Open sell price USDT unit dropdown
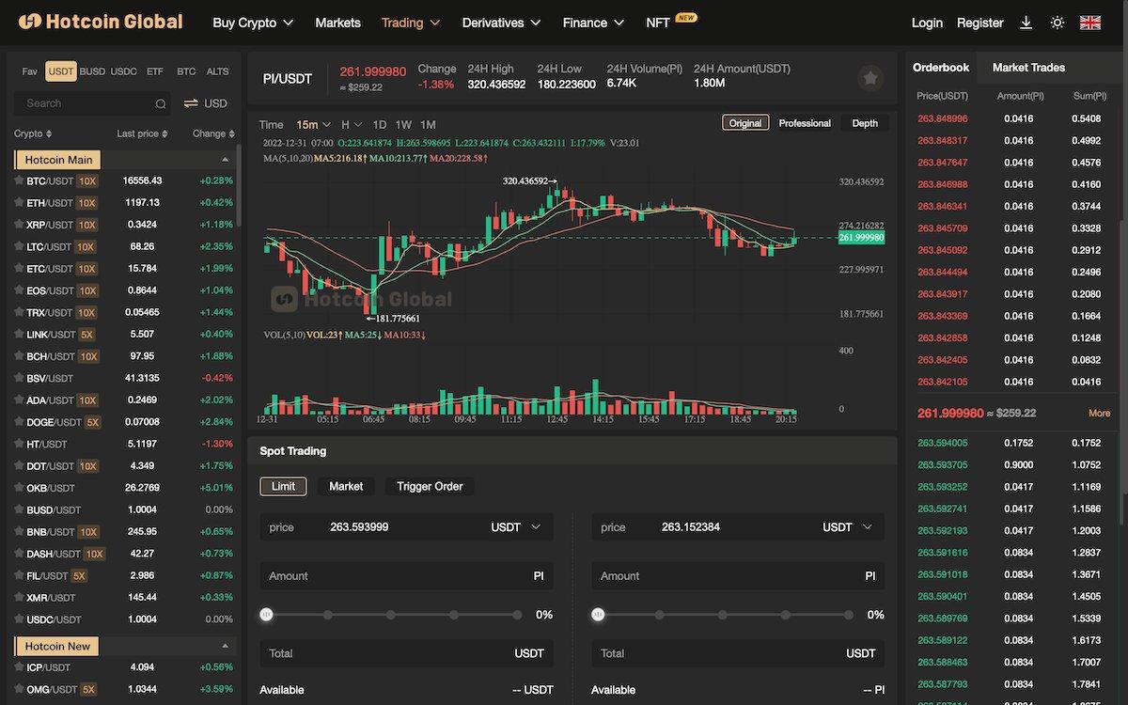 (848, 527)
